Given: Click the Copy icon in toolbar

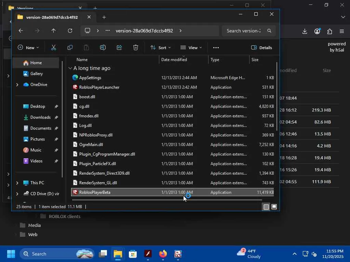Looking at the screenshot, I should tap(70, 47).
